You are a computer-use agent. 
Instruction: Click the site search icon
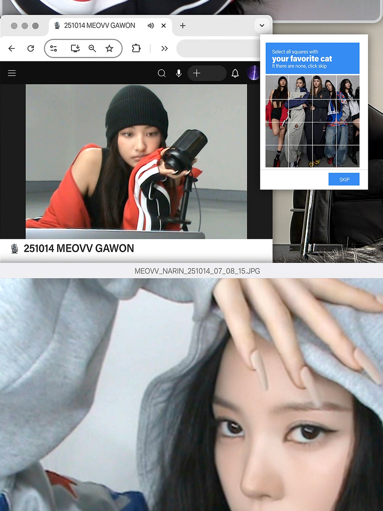point(162,73)
